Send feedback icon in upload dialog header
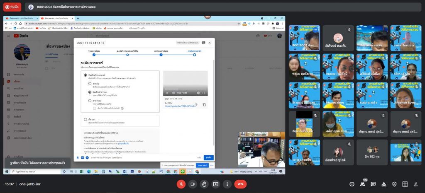This screenshot has height=193, width=425. (x=203, y=43)
